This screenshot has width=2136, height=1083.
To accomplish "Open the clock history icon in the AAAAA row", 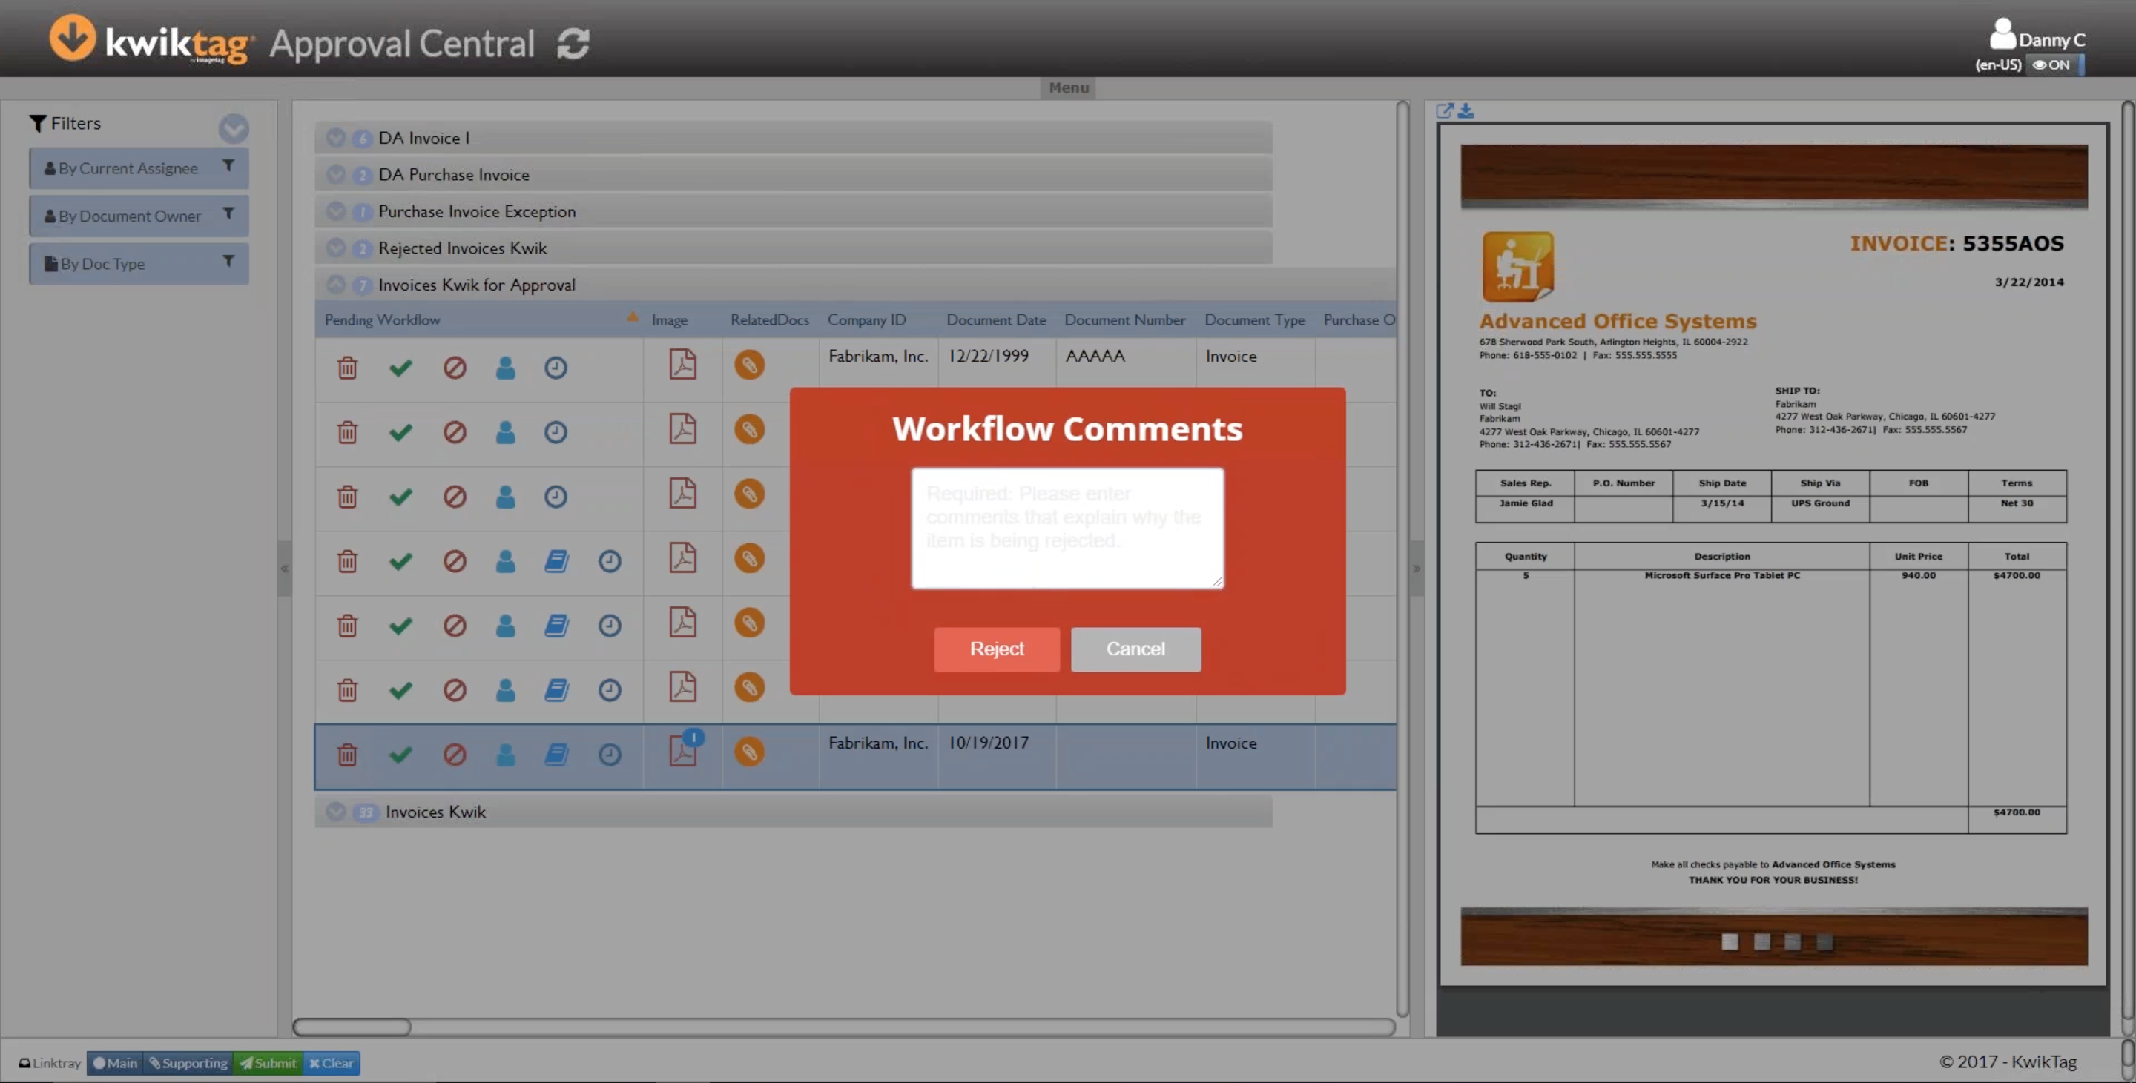I will pos(556,368).
